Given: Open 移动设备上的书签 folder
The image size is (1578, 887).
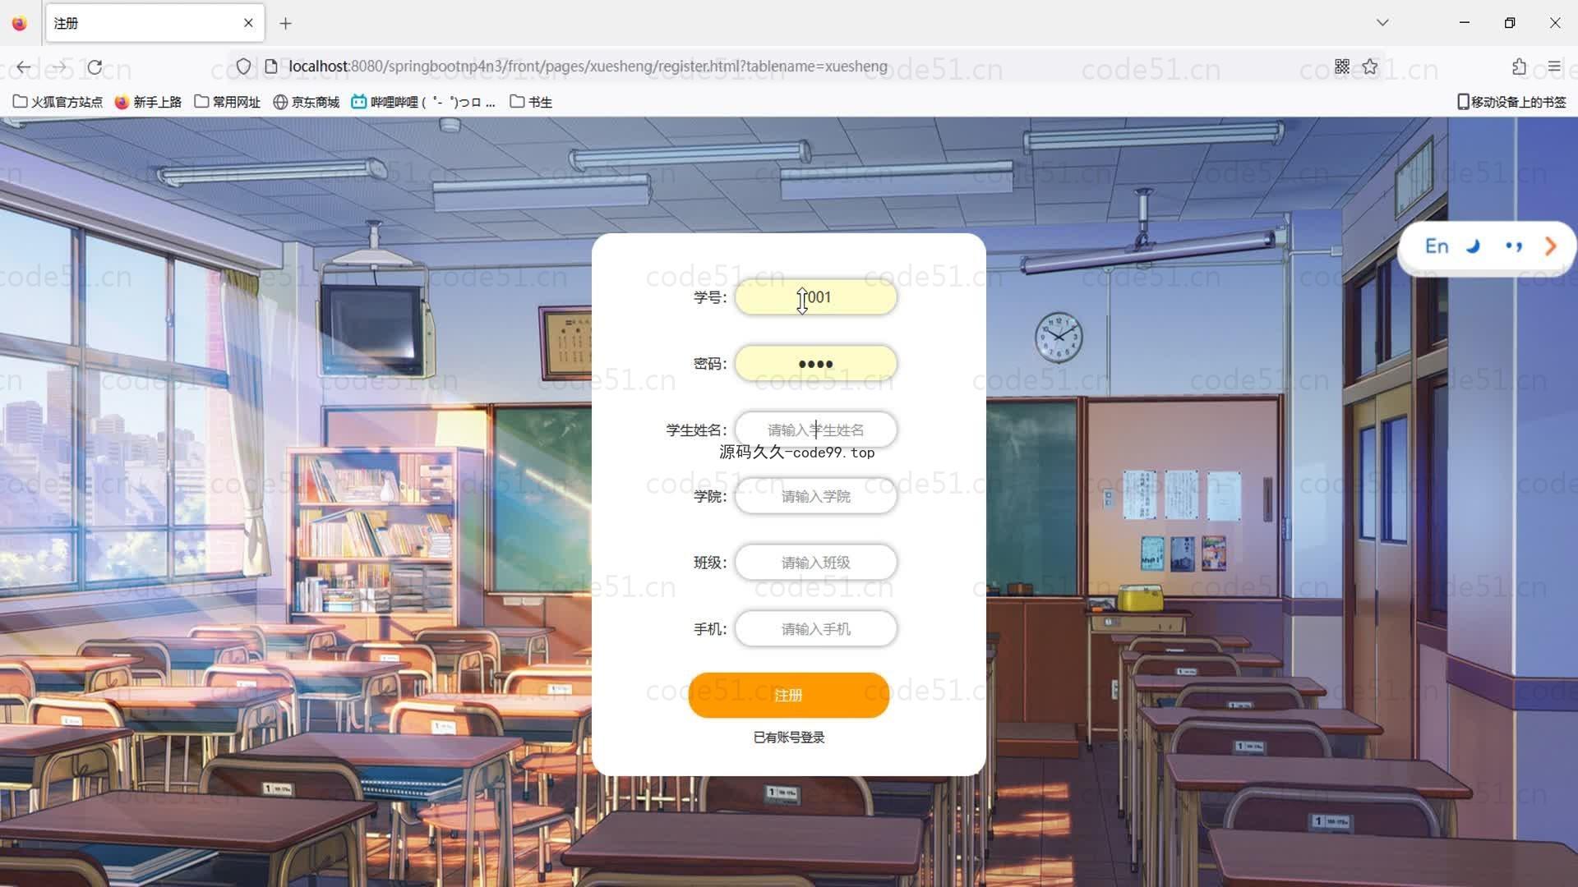Looking at the screenshot, I should (1511, 102).
